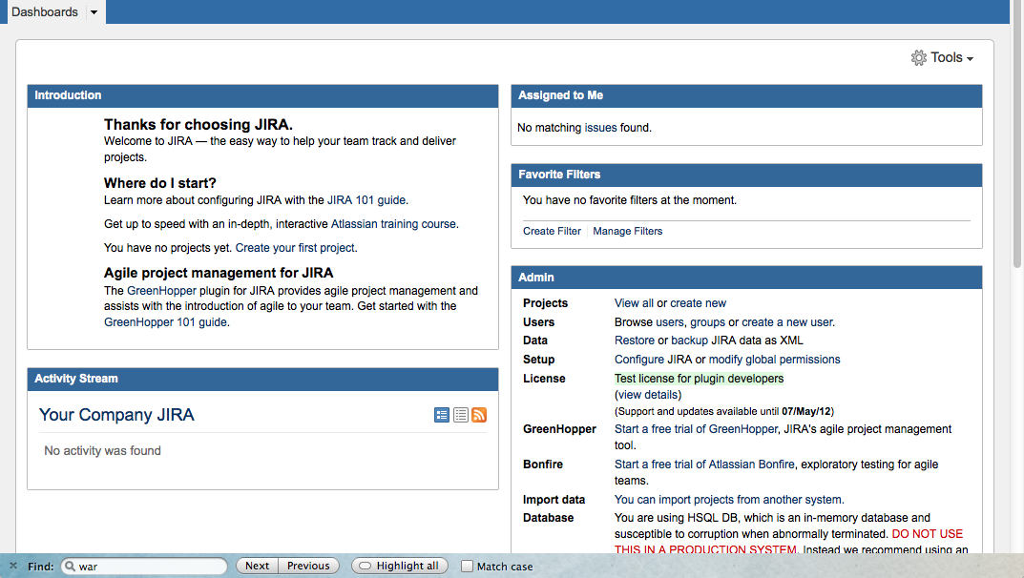Click Create your first project link
Viewport: 1024px width, 578px height.
(x=295, y=247)
